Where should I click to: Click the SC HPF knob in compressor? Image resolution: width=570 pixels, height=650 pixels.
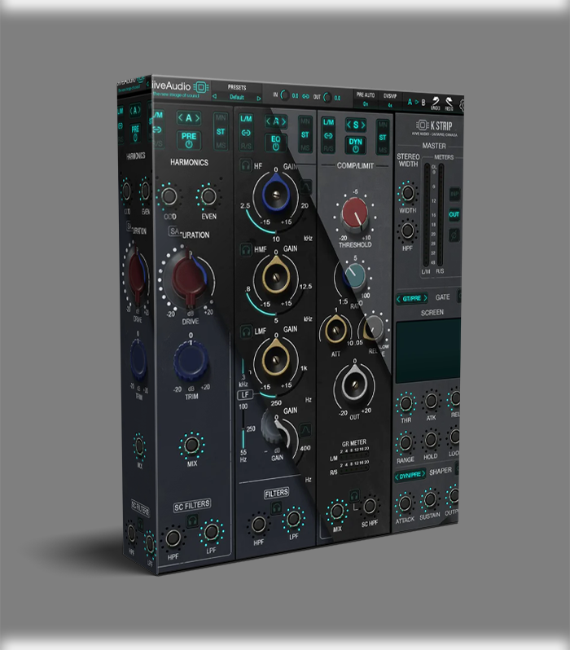click(370, 506)
